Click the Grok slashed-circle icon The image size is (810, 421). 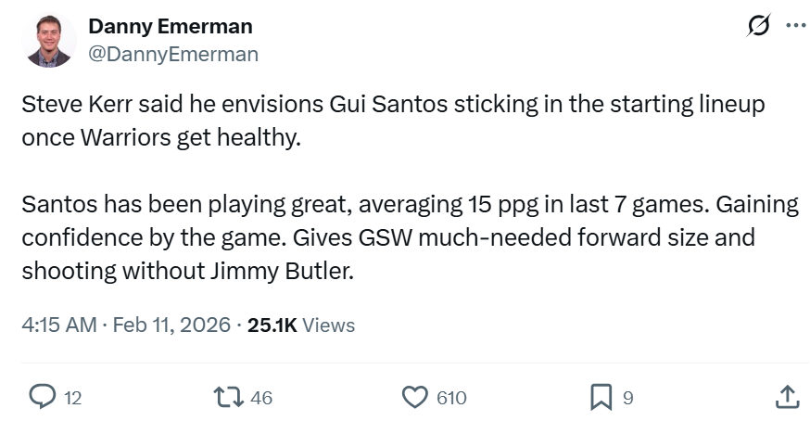(758, 27)
